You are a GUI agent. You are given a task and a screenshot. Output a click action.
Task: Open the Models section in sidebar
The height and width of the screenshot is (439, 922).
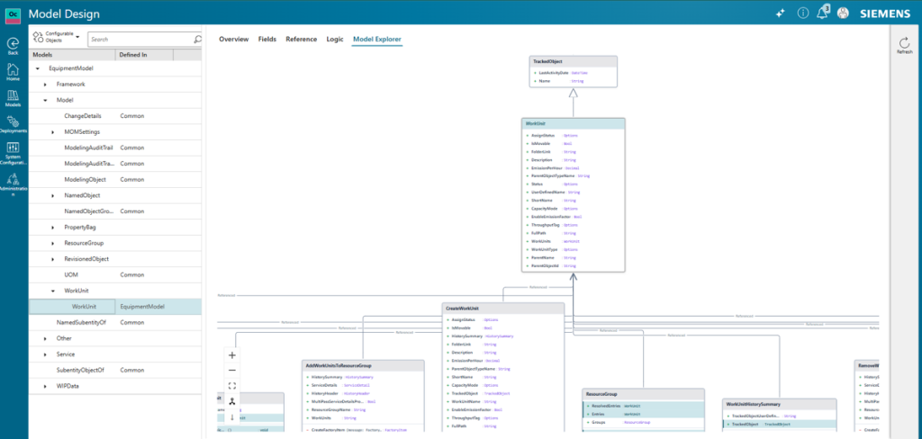(13, 98)
